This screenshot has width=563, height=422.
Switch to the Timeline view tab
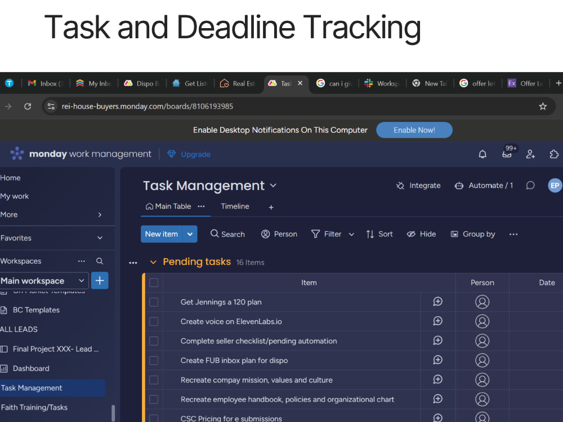click(235, 206)
